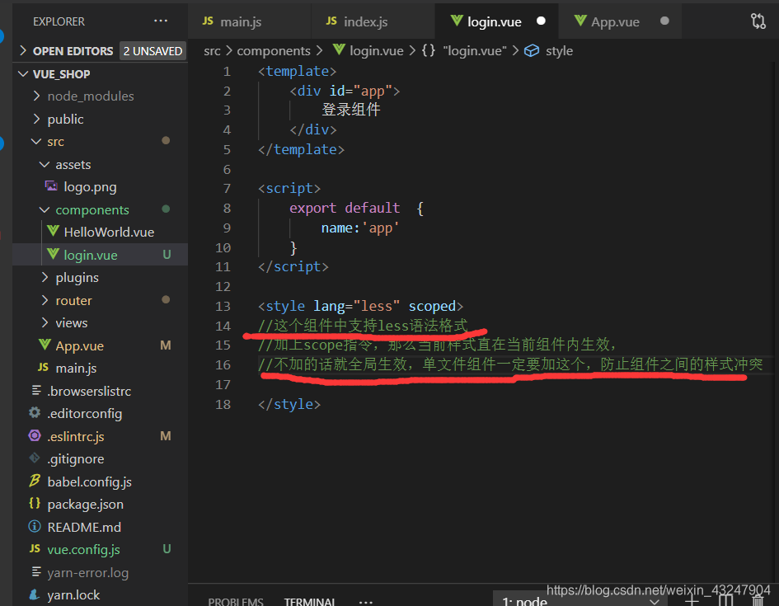Switch to the main.js editor tab
The image size is (779, 606).
click(250, 21)
